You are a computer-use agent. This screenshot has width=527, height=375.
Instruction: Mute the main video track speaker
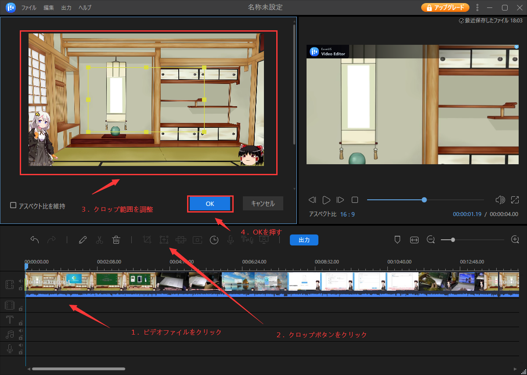pyautogui.click(x=21, y=281)
